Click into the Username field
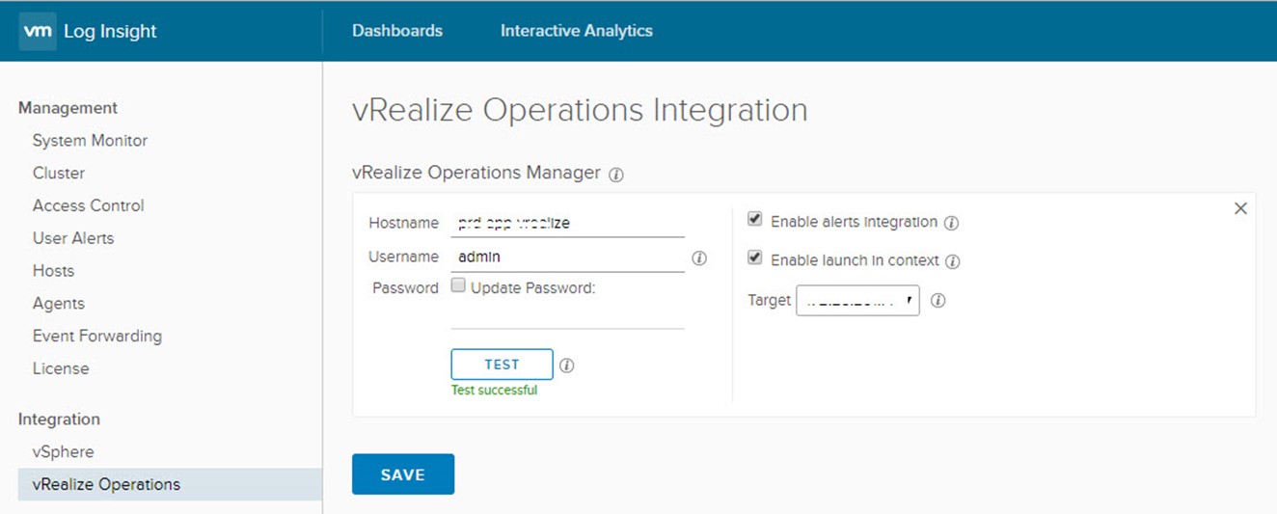 568,257
